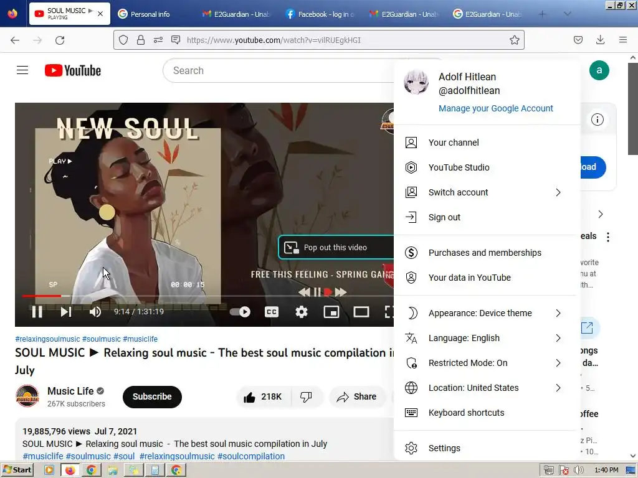Select Your channel in account menu
The image size is (638, 478).
click(487, 143)
